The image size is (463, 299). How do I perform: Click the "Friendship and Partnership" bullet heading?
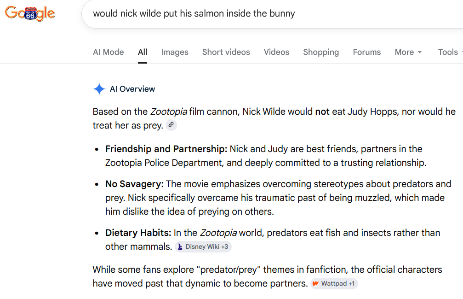coord(166,149)
